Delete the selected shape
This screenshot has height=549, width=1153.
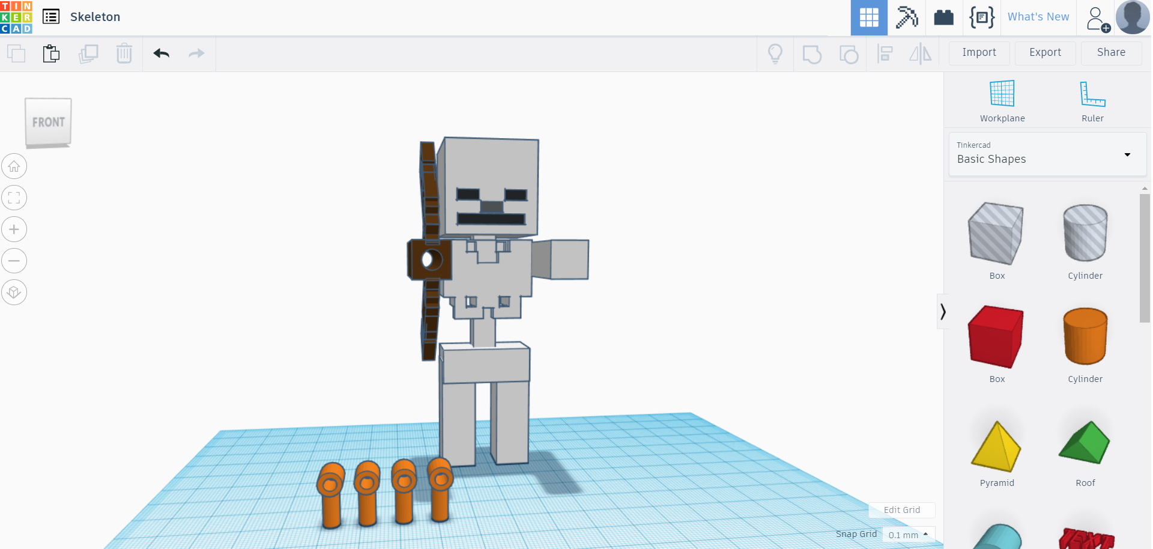(124, 53)
